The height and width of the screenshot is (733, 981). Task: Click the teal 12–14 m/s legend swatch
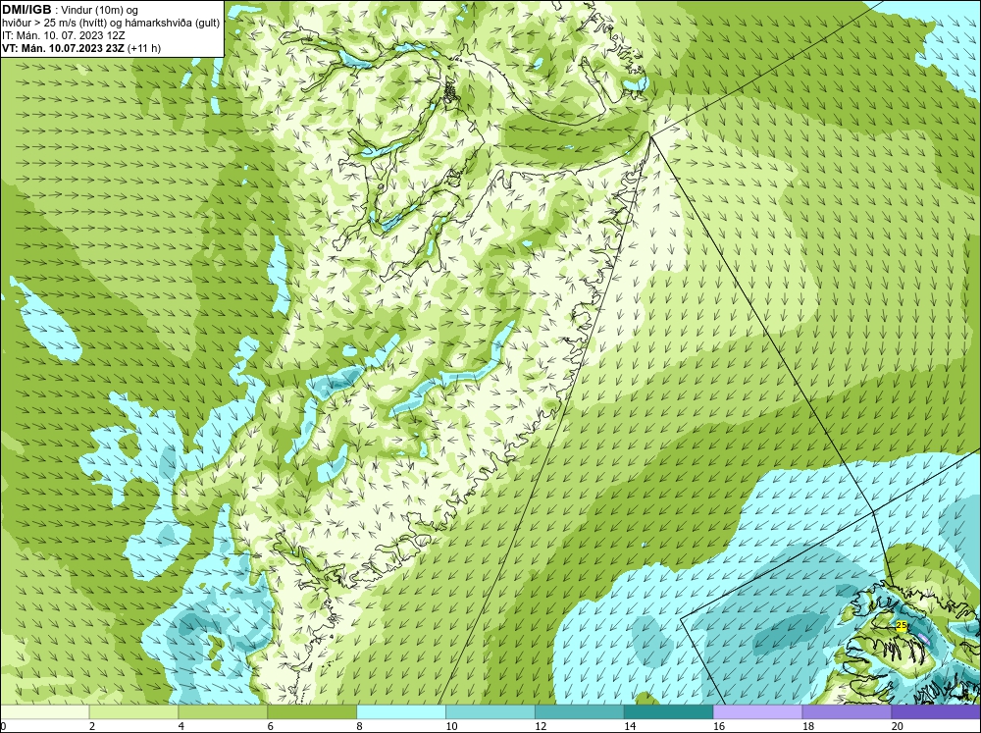[580, 711]
